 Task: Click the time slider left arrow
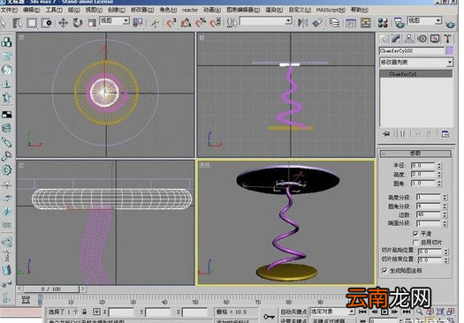pos(19,289)
